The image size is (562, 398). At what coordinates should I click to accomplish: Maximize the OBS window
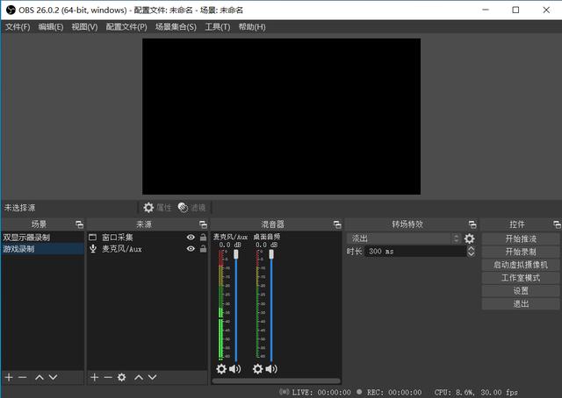(x=515, y=10)
